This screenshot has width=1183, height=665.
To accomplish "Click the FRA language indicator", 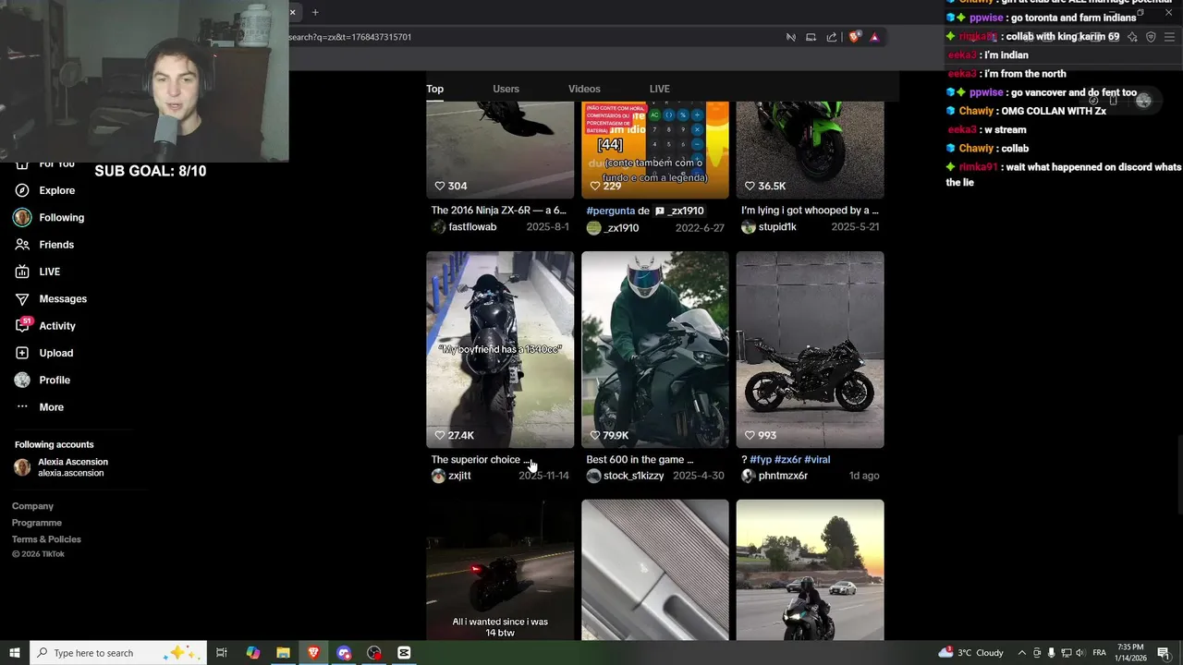I will click(x=1100, y=653).
